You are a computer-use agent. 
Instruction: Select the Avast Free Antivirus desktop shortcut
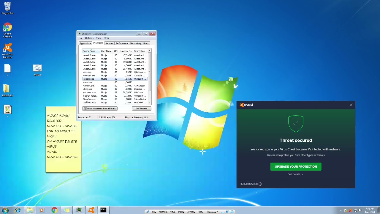[7, 51]
